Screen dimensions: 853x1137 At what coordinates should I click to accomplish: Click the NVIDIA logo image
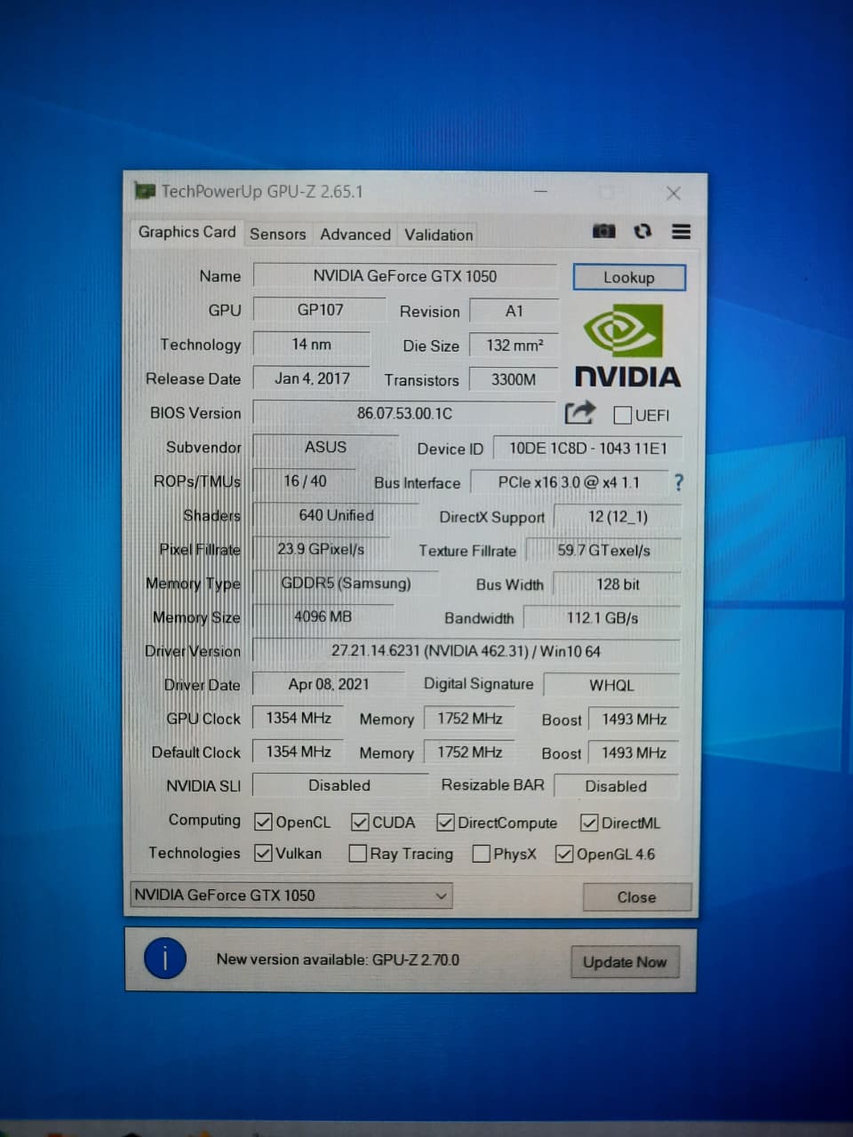627,346
